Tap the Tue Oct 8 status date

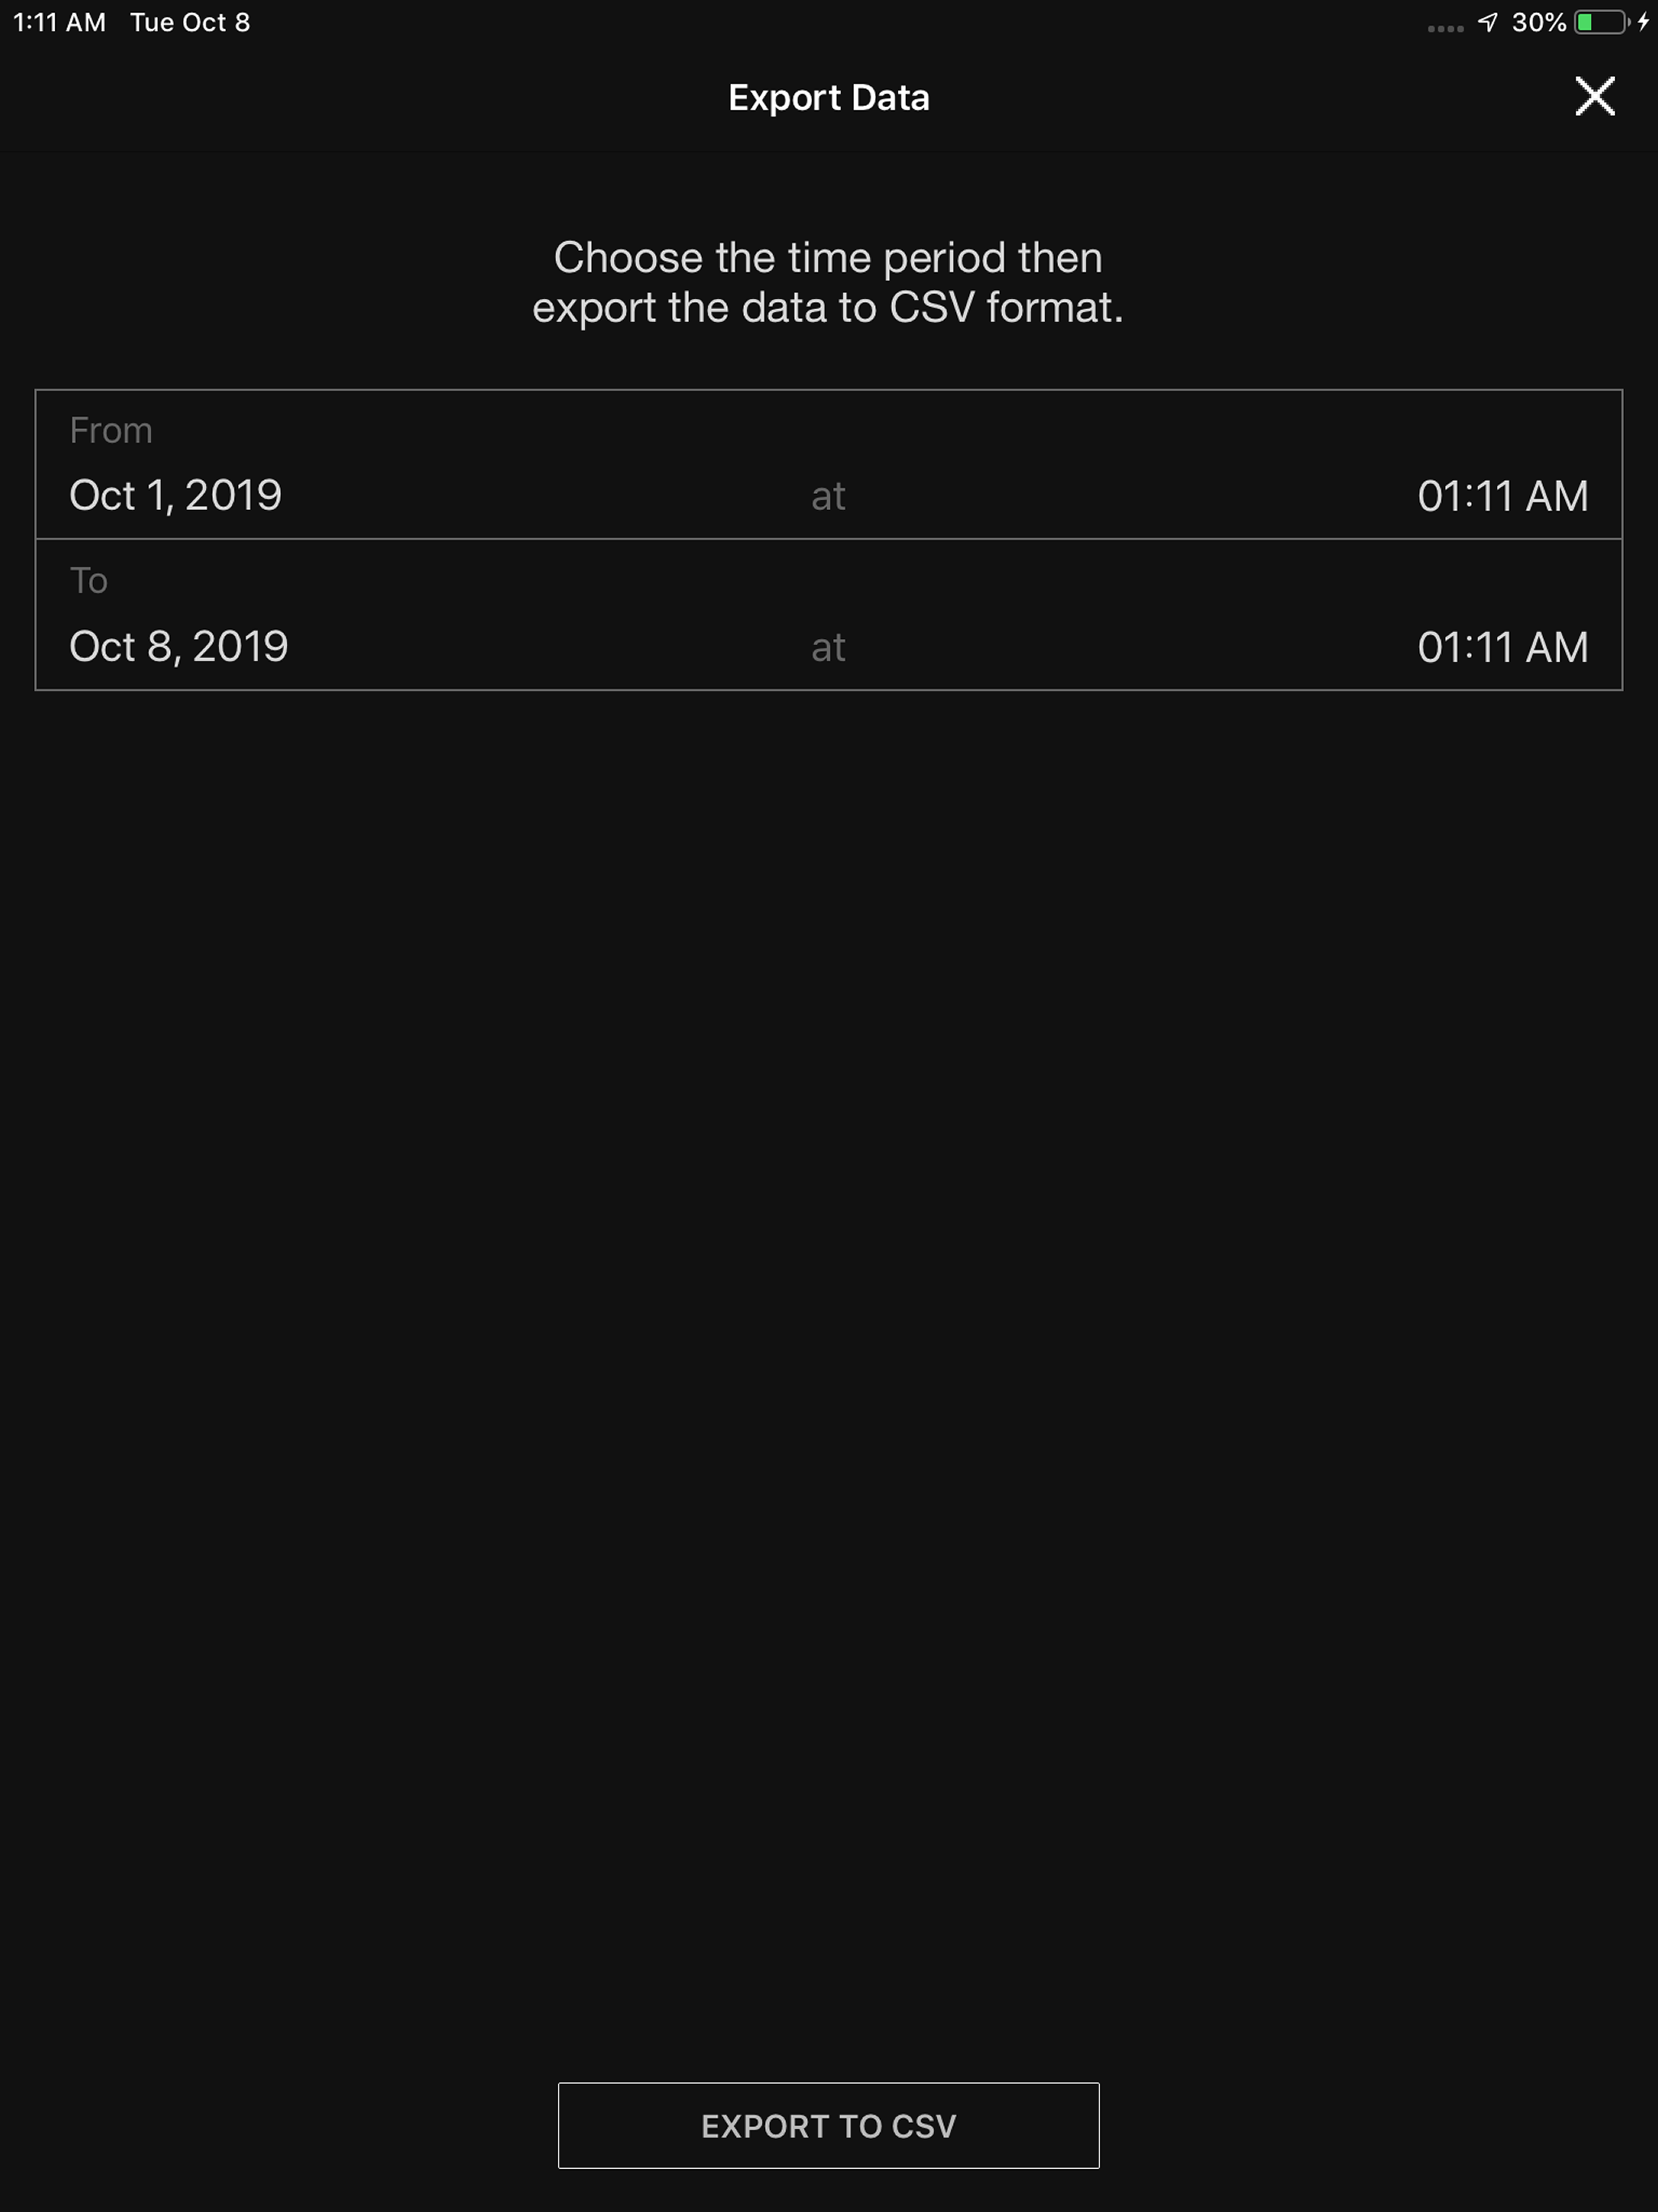tap(190, 22)
